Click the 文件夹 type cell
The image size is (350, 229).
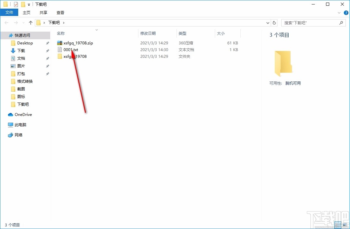tap(184, 57)
